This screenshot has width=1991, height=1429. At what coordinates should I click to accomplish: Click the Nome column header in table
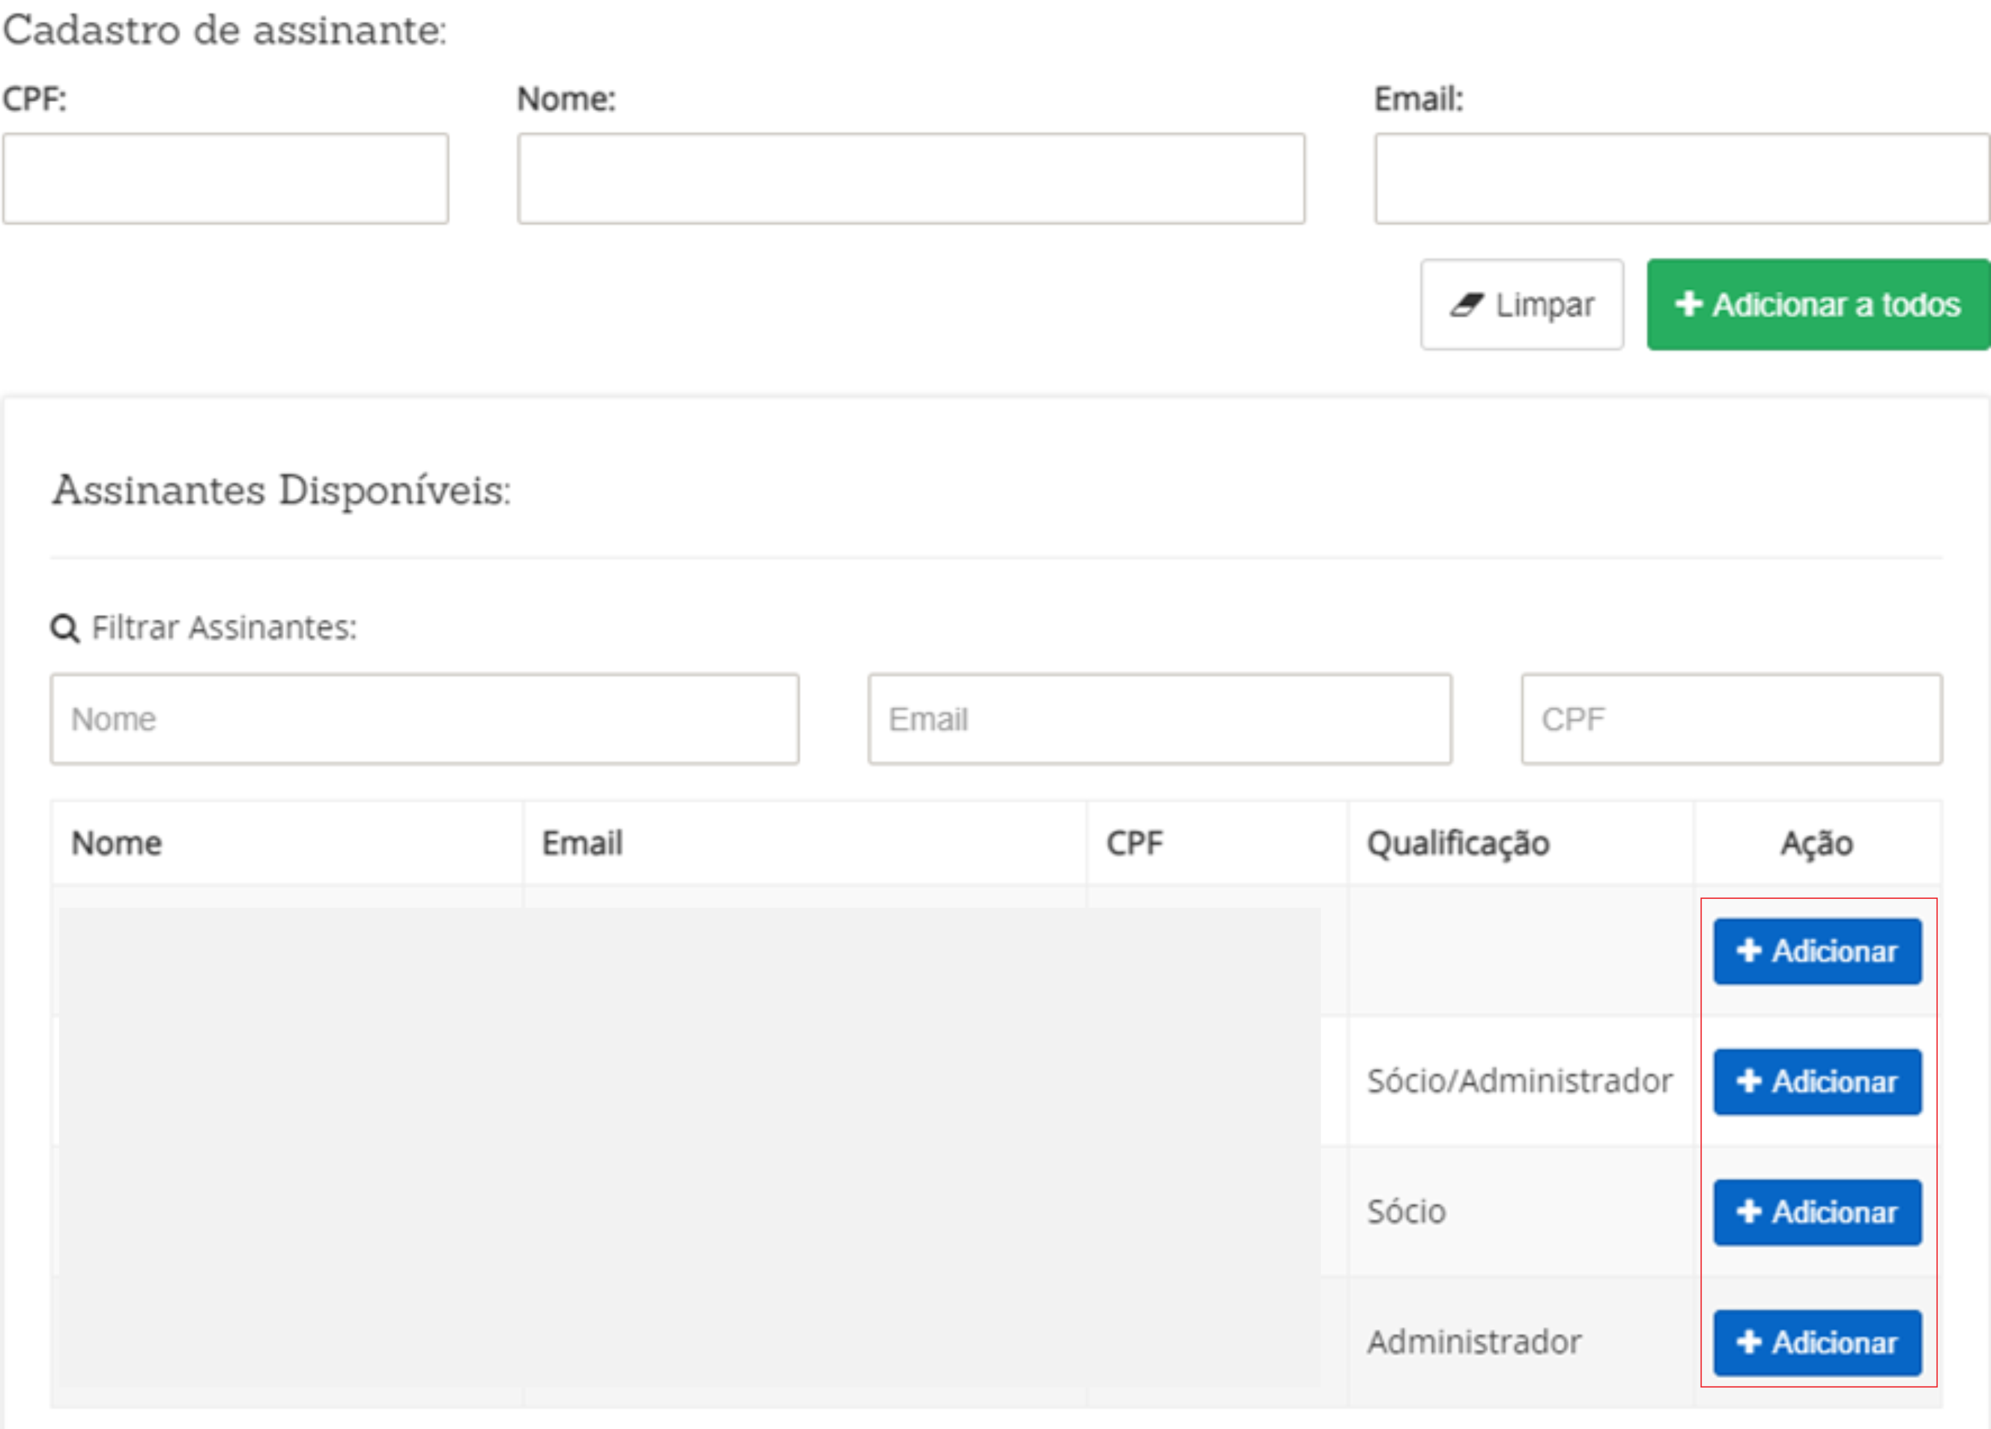pos(117,843)
